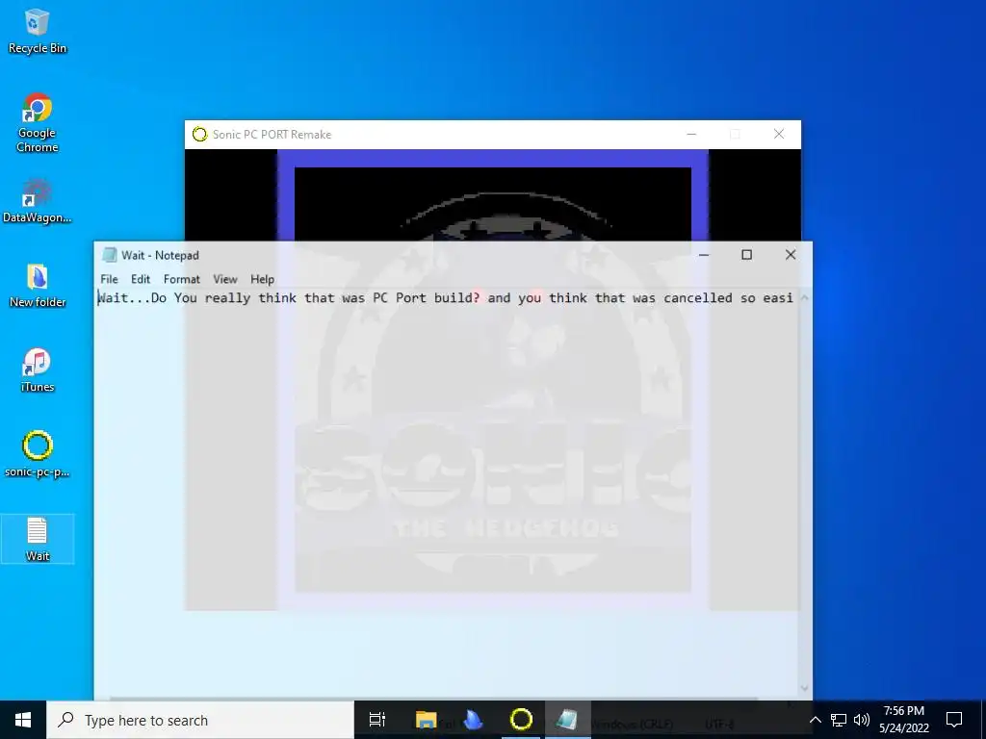Open the network status tray icon

(839, 720)
